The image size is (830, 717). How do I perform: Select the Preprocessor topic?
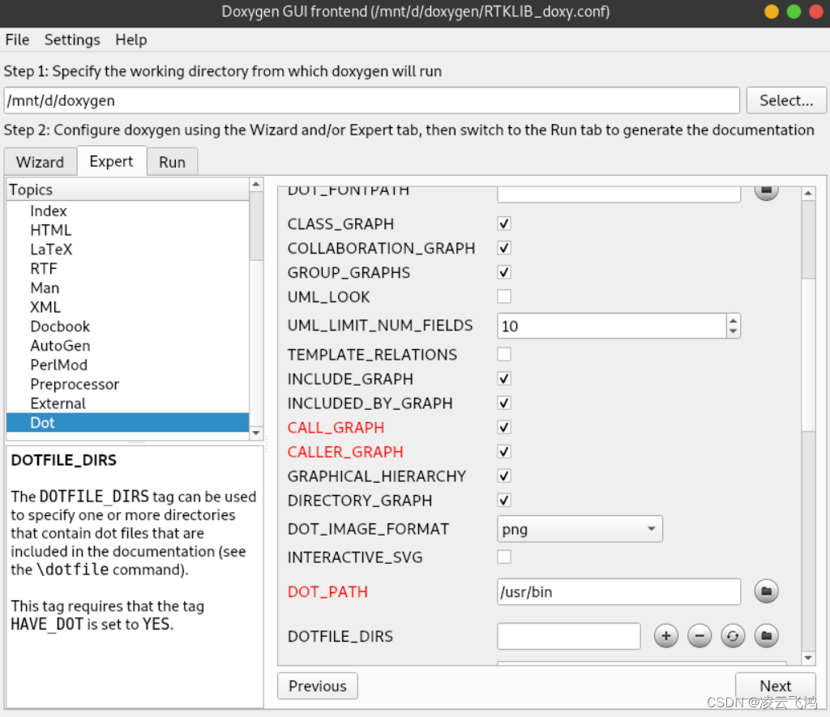[127, 384]
